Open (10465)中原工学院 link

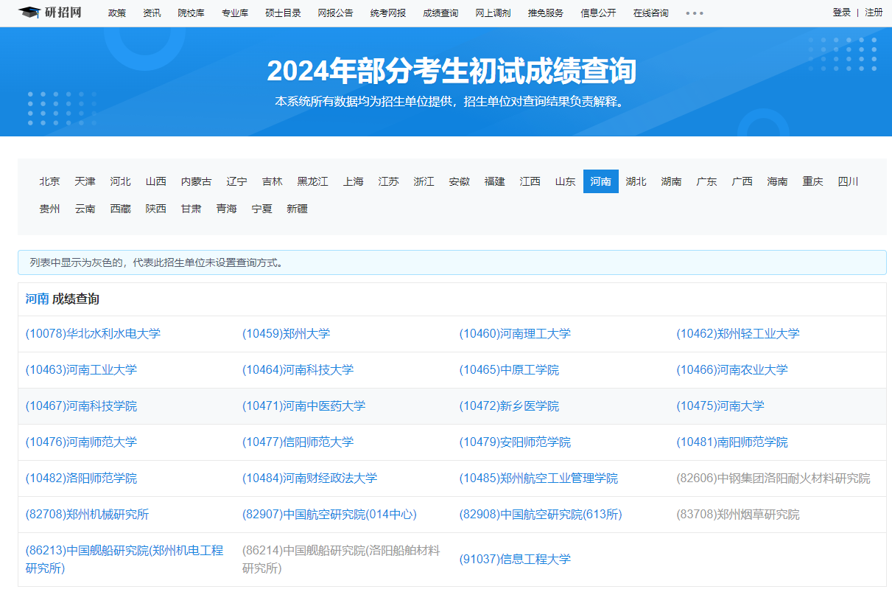(x=509, y=369)
